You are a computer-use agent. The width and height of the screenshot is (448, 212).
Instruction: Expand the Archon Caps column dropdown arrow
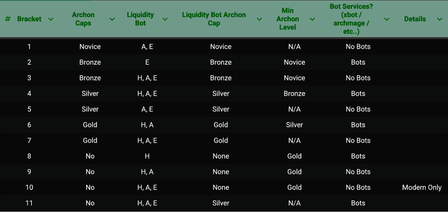pyautogui.click(x=112, y=19)
